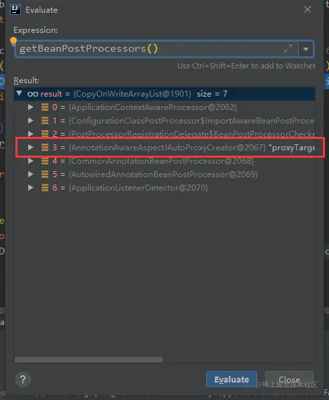Click the list icon of element 4
The image size is (329, 400).
pyautogui.click(x=45, y=161)
